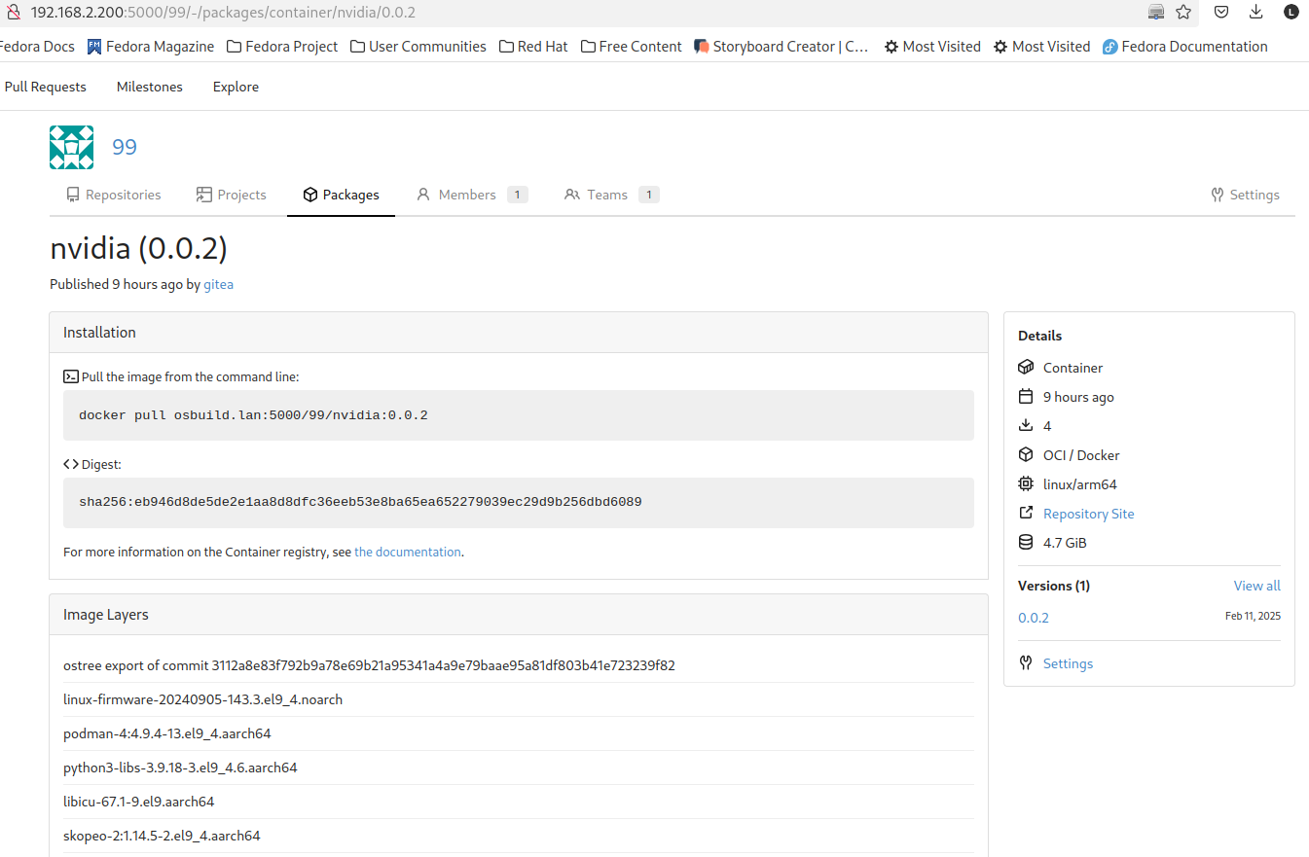
Task: Open the Red Hat bookmark folder
Action: [x=533, y=47]
